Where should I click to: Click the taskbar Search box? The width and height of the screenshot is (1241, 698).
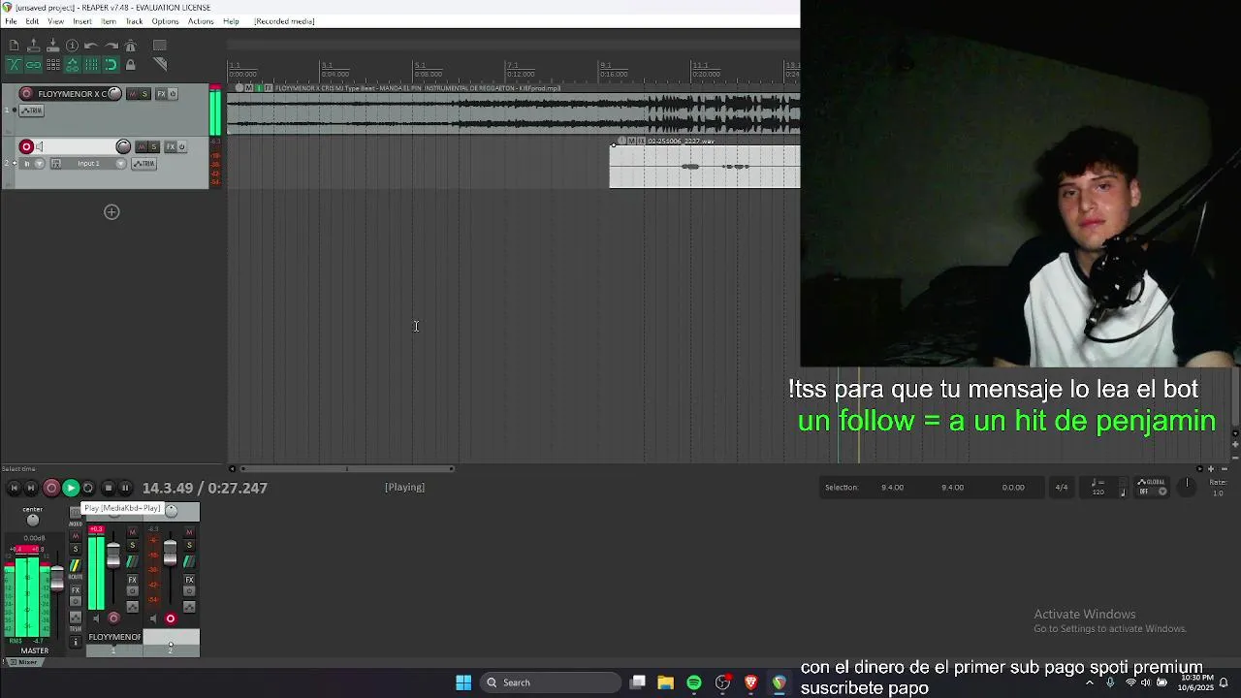tap(552, 682)
